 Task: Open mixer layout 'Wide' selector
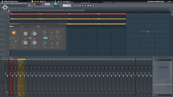pos(12,57)
